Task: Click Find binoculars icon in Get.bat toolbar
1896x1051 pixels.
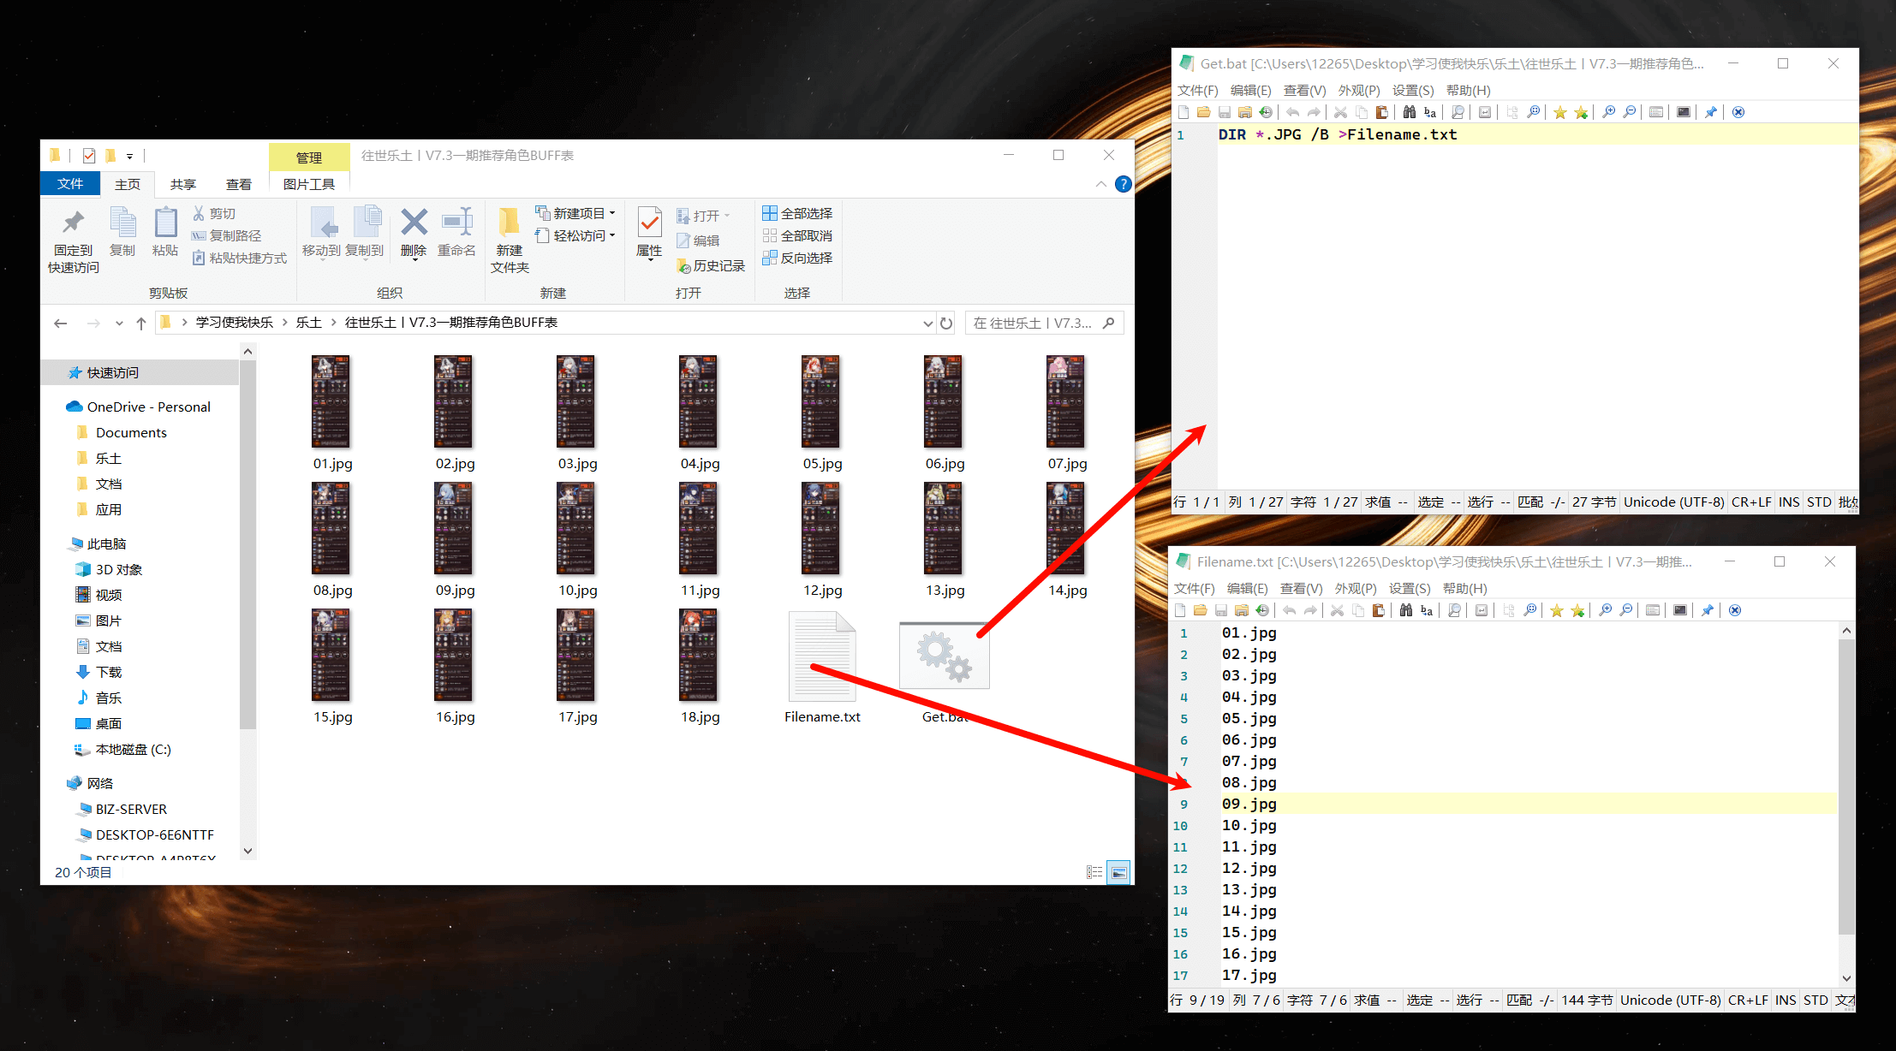Action: 1409,112
